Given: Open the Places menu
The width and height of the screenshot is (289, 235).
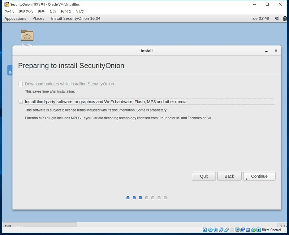Looking at the screenshot, I should (x=38, y=18).
